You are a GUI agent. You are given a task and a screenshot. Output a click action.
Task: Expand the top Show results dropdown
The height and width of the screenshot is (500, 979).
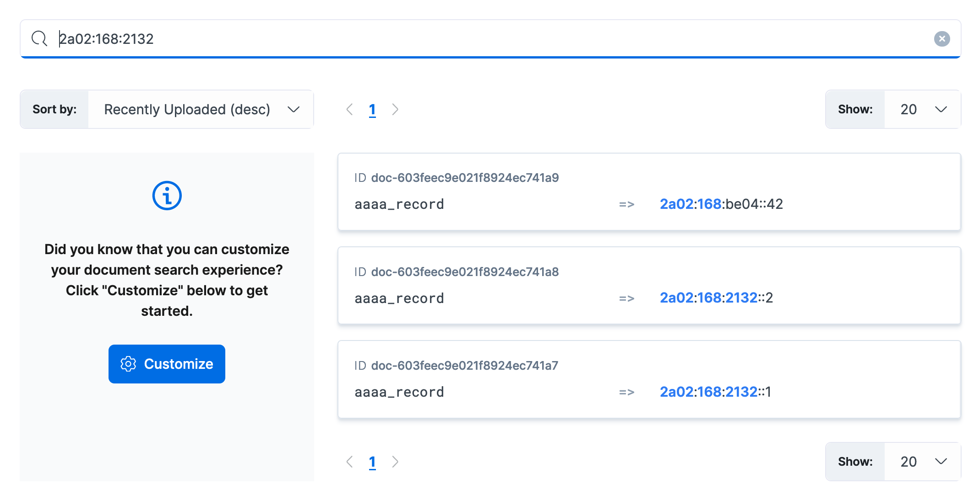click(922, 110)
